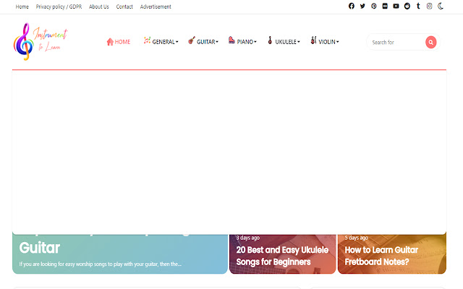Open the Pinterest social icon
The width and height of the screenshot is (463, 289).
coord(373,7)
